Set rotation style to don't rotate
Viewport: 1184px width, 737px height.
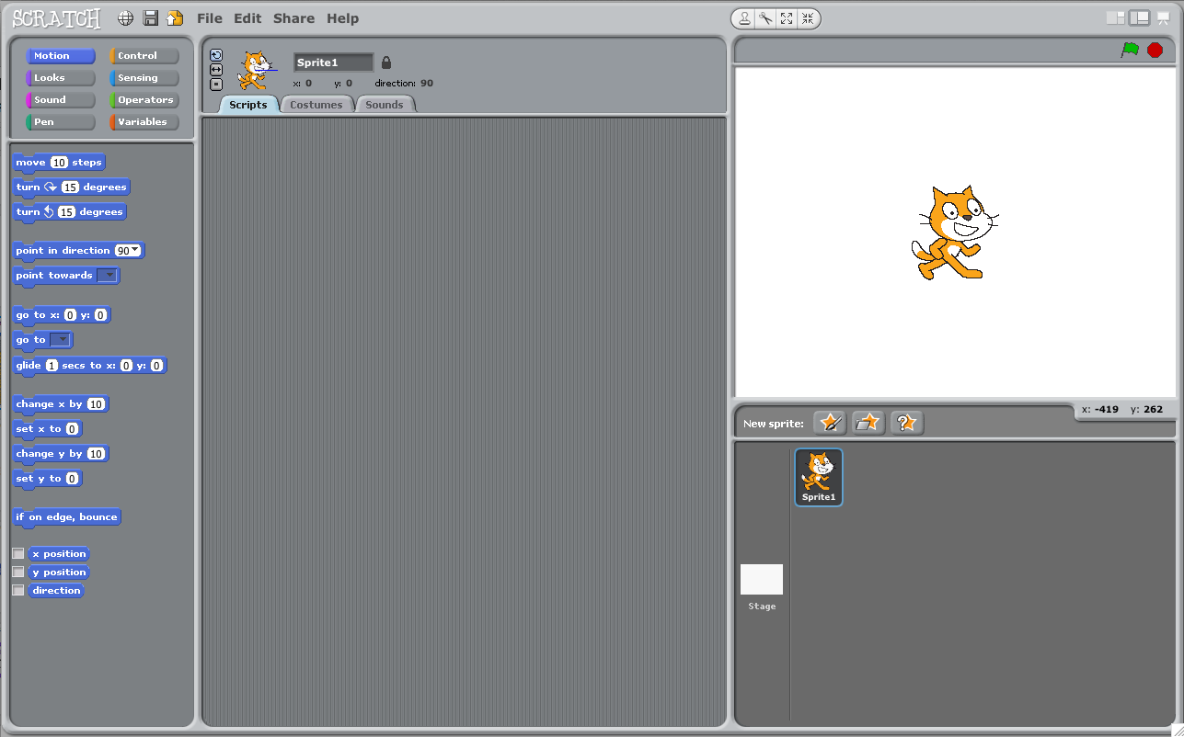pos(216,85)
